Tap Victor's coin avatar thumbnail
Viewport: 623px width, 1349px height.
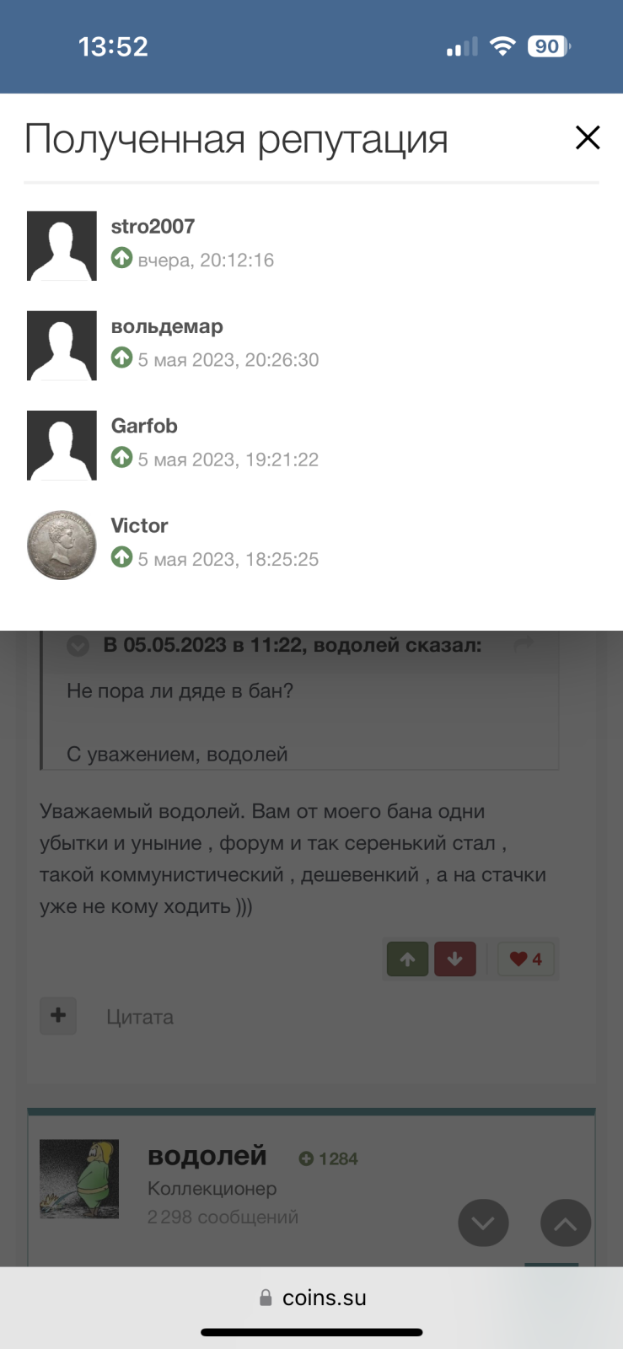(x=62, y=545)
